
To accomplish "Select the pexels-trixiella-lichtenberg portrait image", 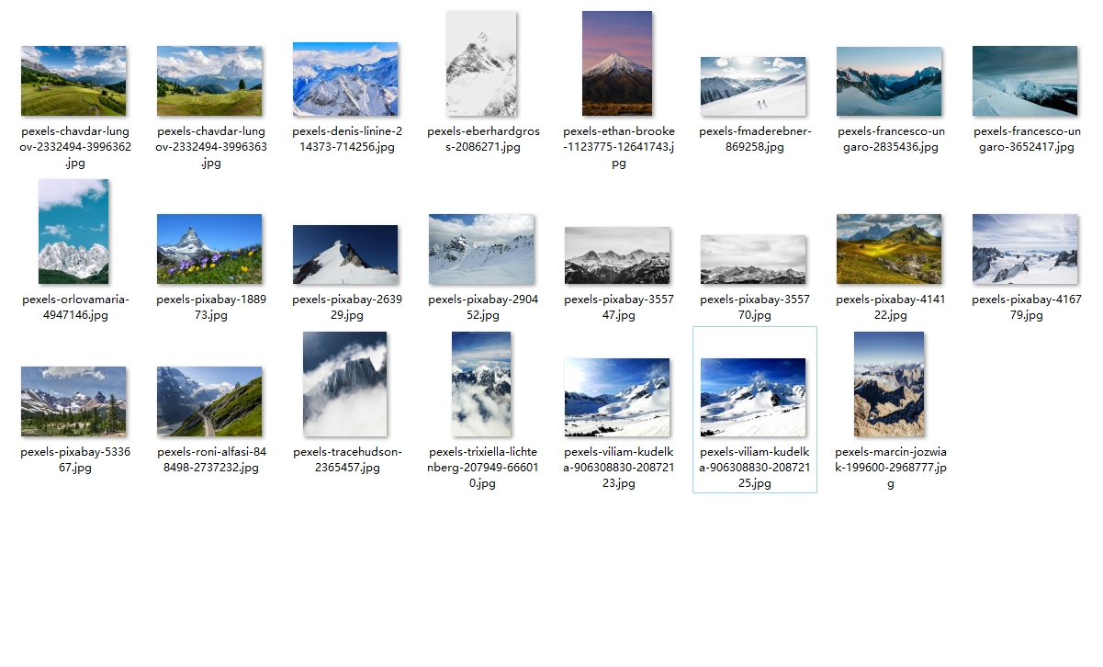I will click(x=481, y=384).
